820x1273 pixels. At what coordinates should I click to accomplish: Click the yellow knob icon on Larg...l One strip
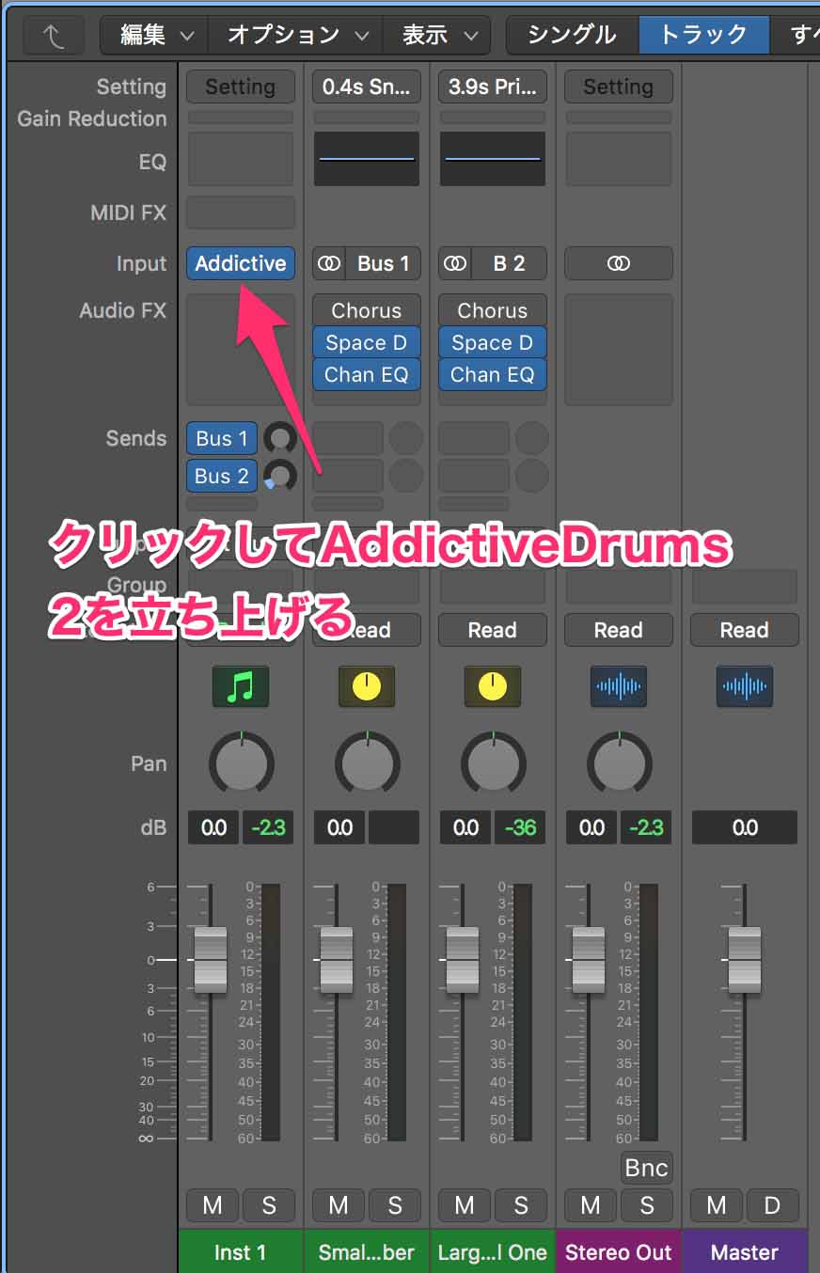click(x=493, y=686)
